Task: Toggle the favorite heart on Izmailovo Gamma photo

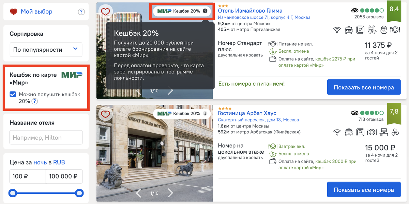Action: [x=106, y=11]
